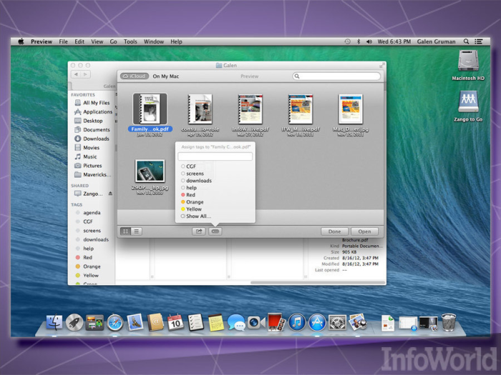The height and width of the screenshot is (375, 501).
Task: Open the Apple menu
Action: click(21, 41)
